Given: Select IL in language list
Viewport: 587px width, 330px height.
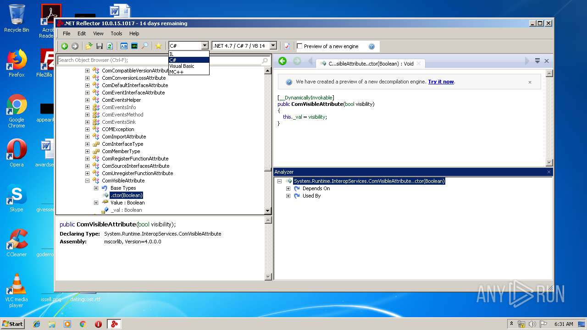Looking at the screenshot, I should tap(189, 54).
